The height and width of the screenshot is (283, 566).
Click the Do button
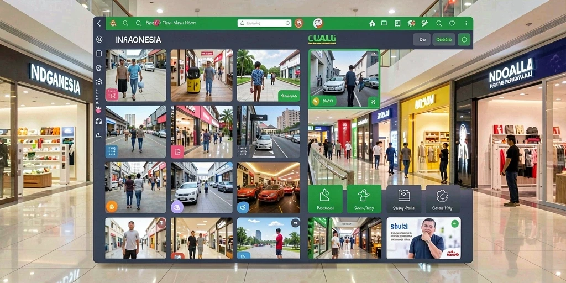(422, 39)
